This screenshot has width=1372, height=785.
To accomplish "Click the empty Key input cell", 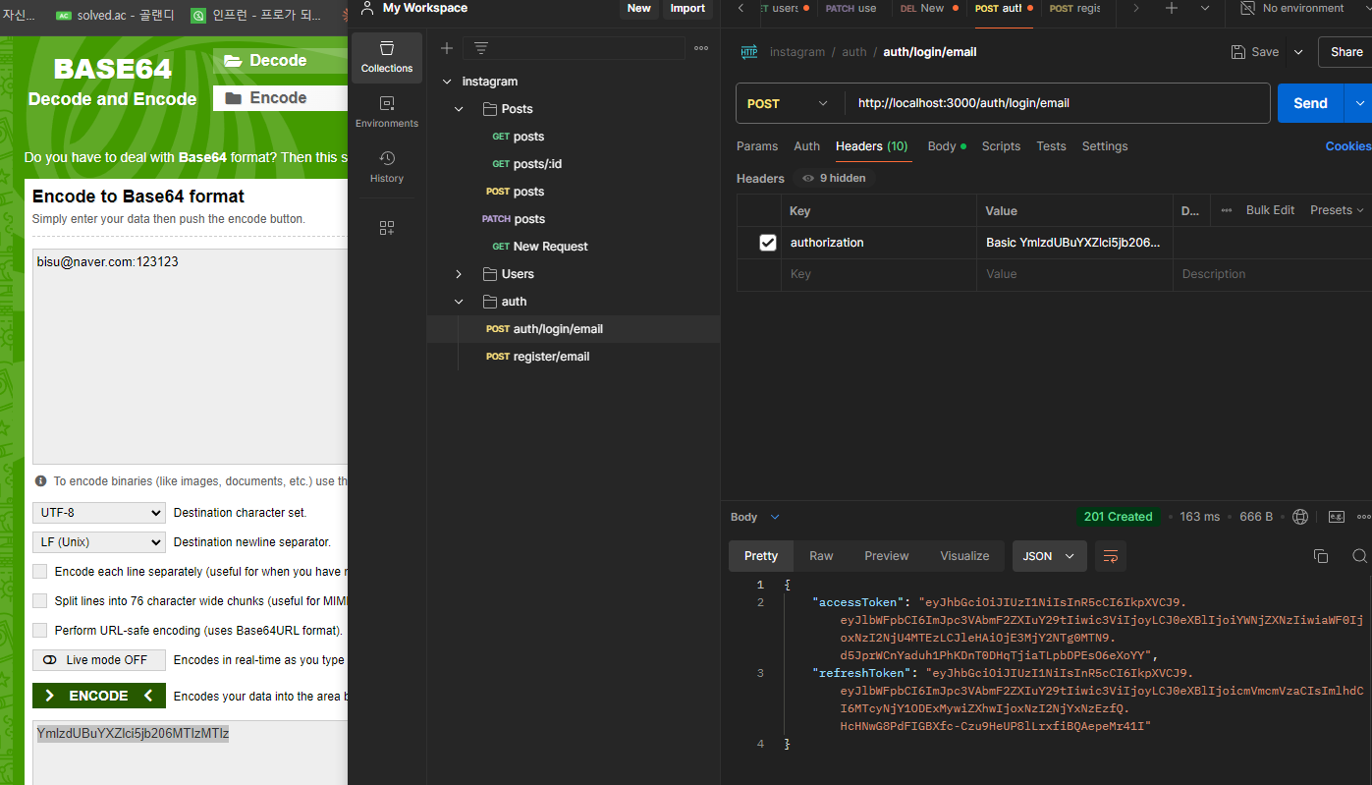I will pyautogui.click(x=878, y=274).
